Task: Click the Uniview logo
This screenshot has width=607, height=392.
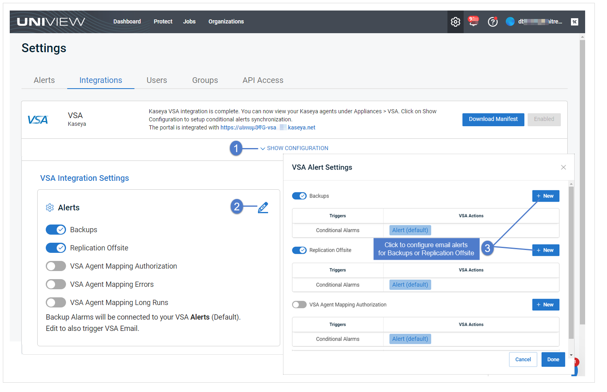Action: point(51,22)
